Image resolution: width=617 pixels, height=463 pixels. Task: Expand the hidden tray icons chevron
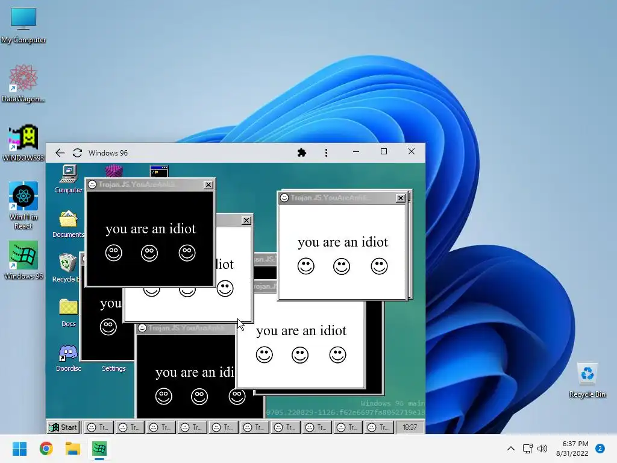pos(511,449)
